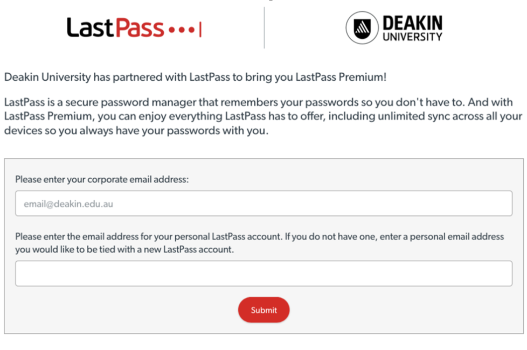Click the "partnered with LastPass" intro sentence
This screenshot has height=350, width=527.
(x=195, y=77)
